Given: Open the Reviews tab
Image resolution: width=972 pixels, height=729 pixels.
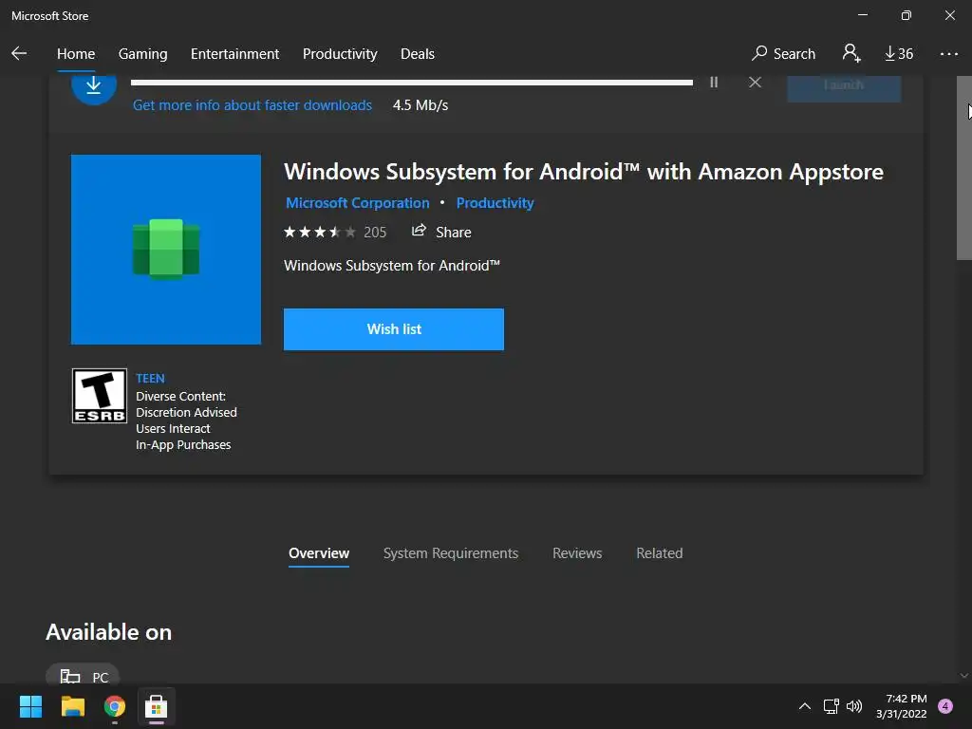Looking at the screenshot, I should coord(577,553).
